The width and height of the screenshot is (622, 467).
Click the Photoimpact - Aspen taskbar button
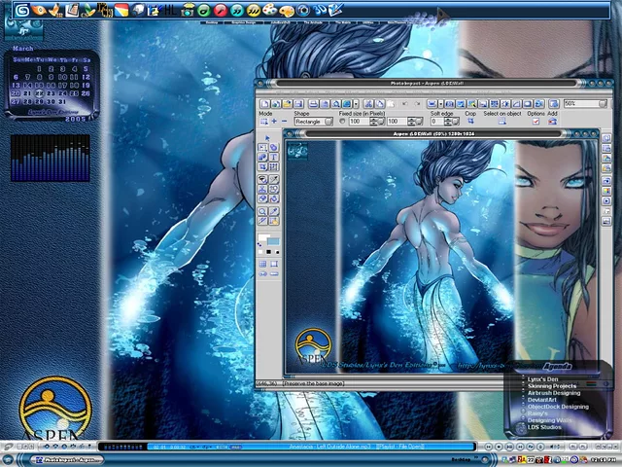(x=67, y=460)
